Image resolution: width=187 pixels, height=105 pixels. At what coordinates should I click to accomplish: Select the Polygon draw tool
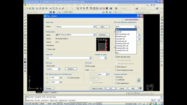tap(25, 26)
